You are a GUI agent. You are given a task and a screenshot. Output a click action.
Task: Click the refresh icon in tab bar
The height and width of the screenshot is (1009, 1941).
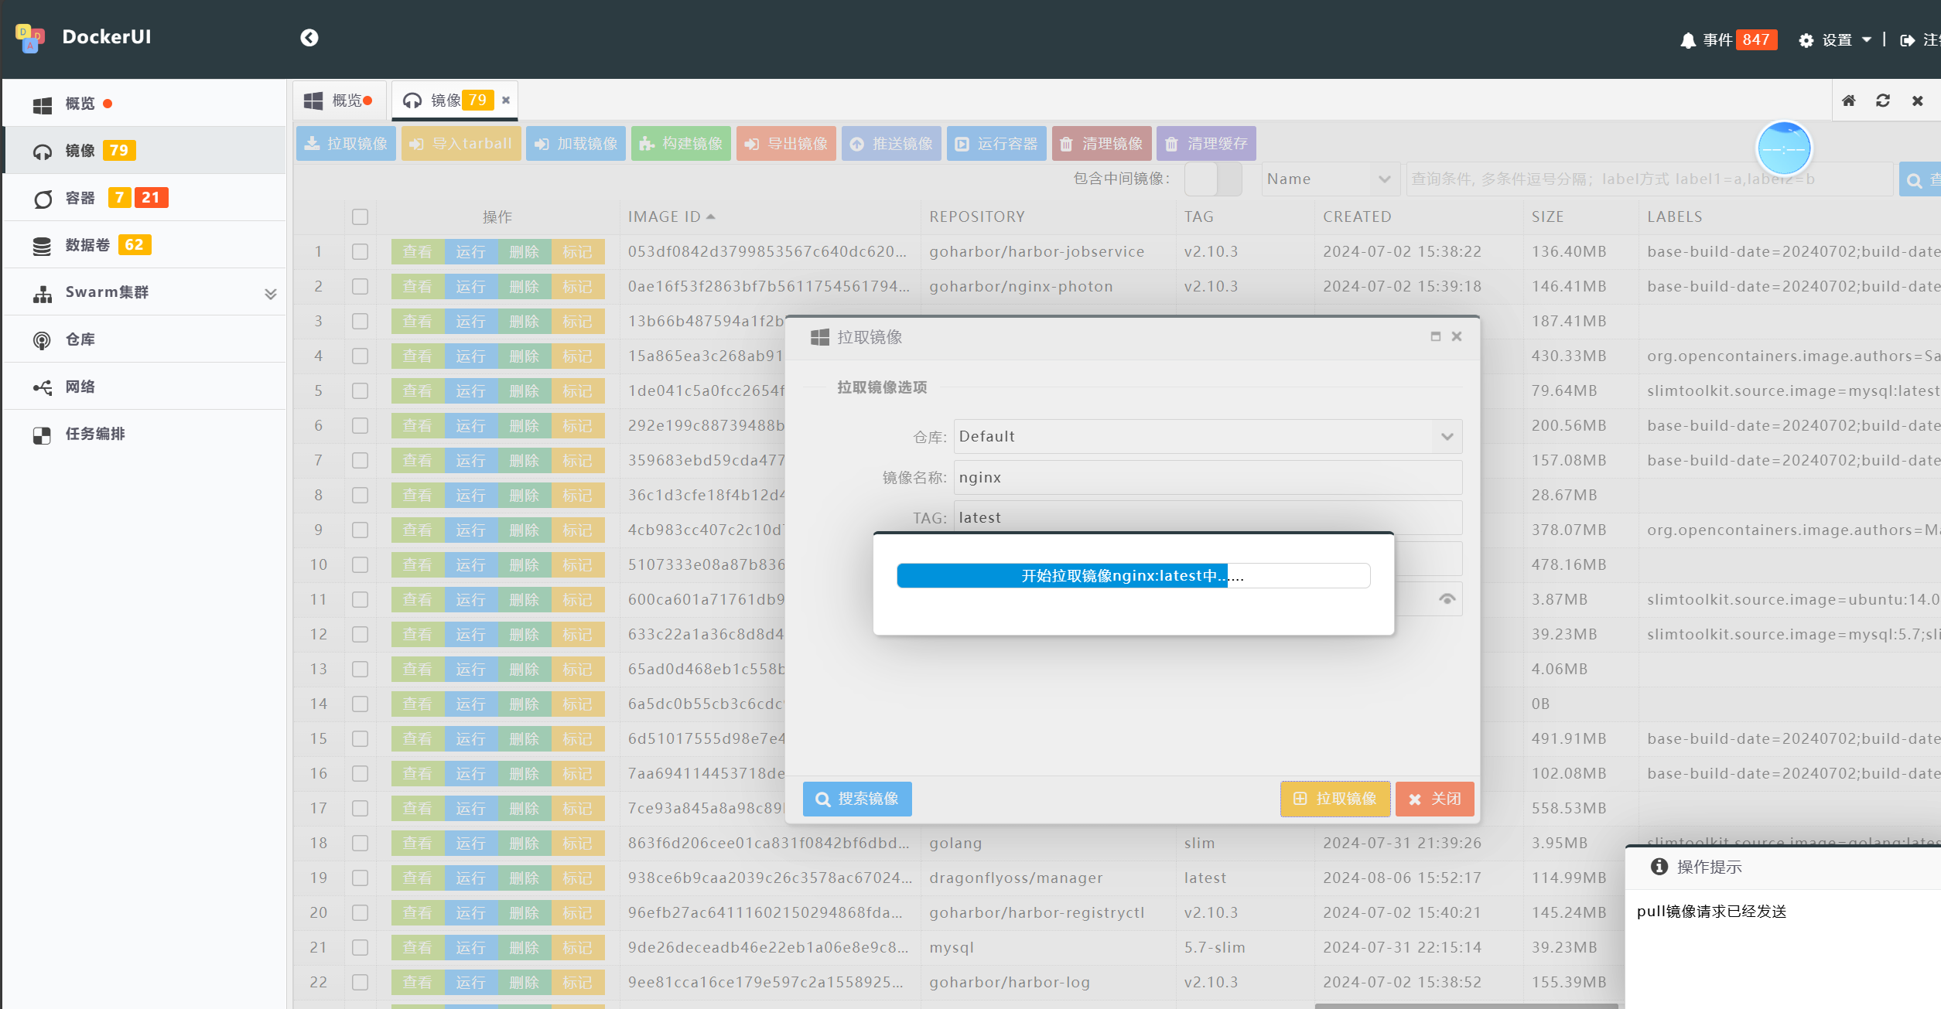tap(1883, 101)
